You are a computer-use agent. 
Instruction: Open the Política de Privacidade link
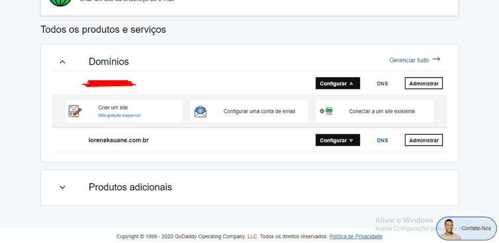click(356, 236)
